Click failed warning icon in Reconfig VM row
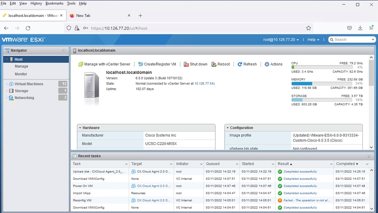 click(280, 200)
